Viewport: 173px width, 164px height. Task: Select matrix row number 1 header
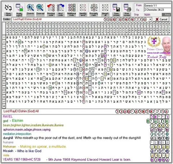pos(4,37)
